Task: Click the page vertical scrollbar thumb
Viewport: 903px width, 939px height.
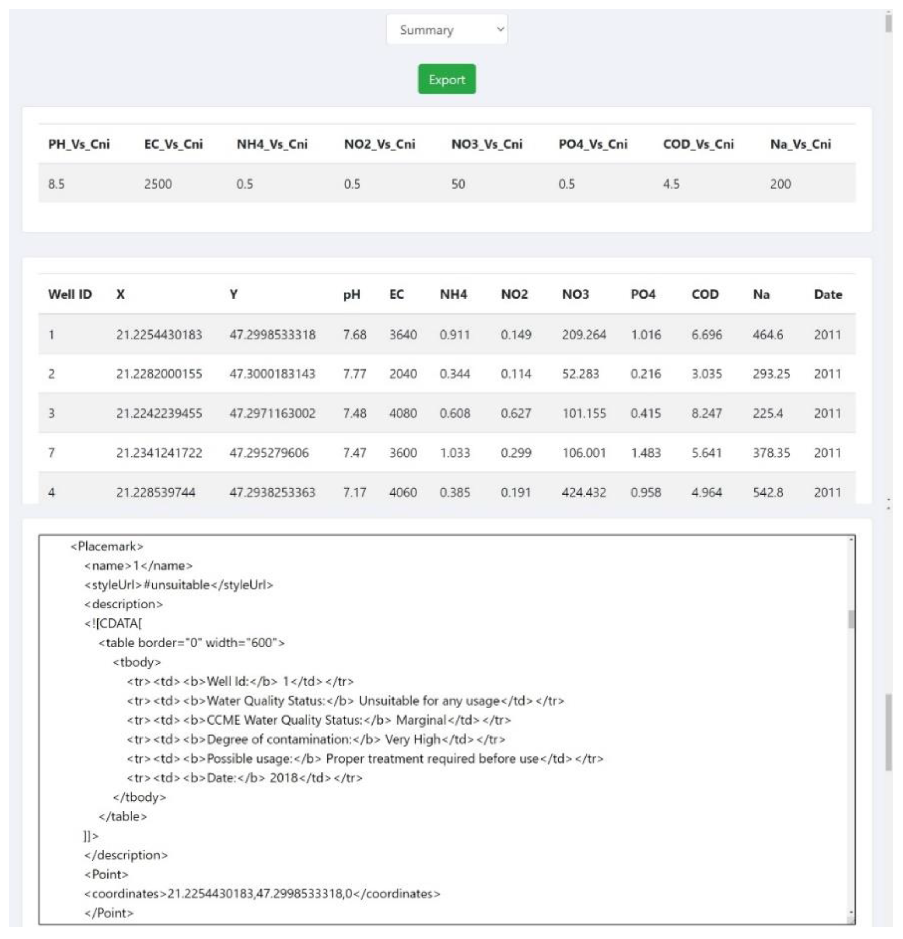Action: tap(888, 732)
